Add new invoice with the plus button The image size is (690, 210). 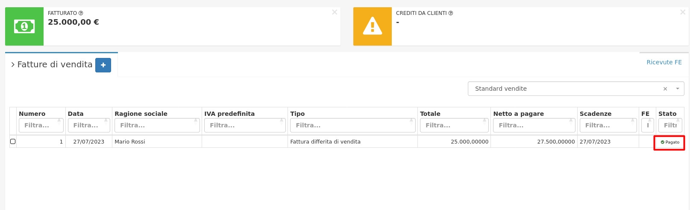(103, 65)
